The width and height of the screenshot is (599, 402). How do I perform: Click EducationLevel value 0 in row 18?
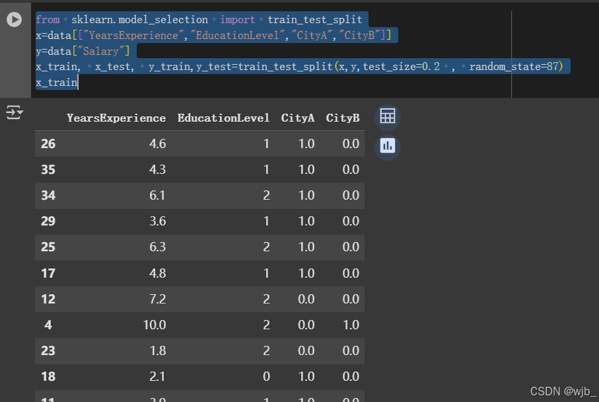coord(266,377)
